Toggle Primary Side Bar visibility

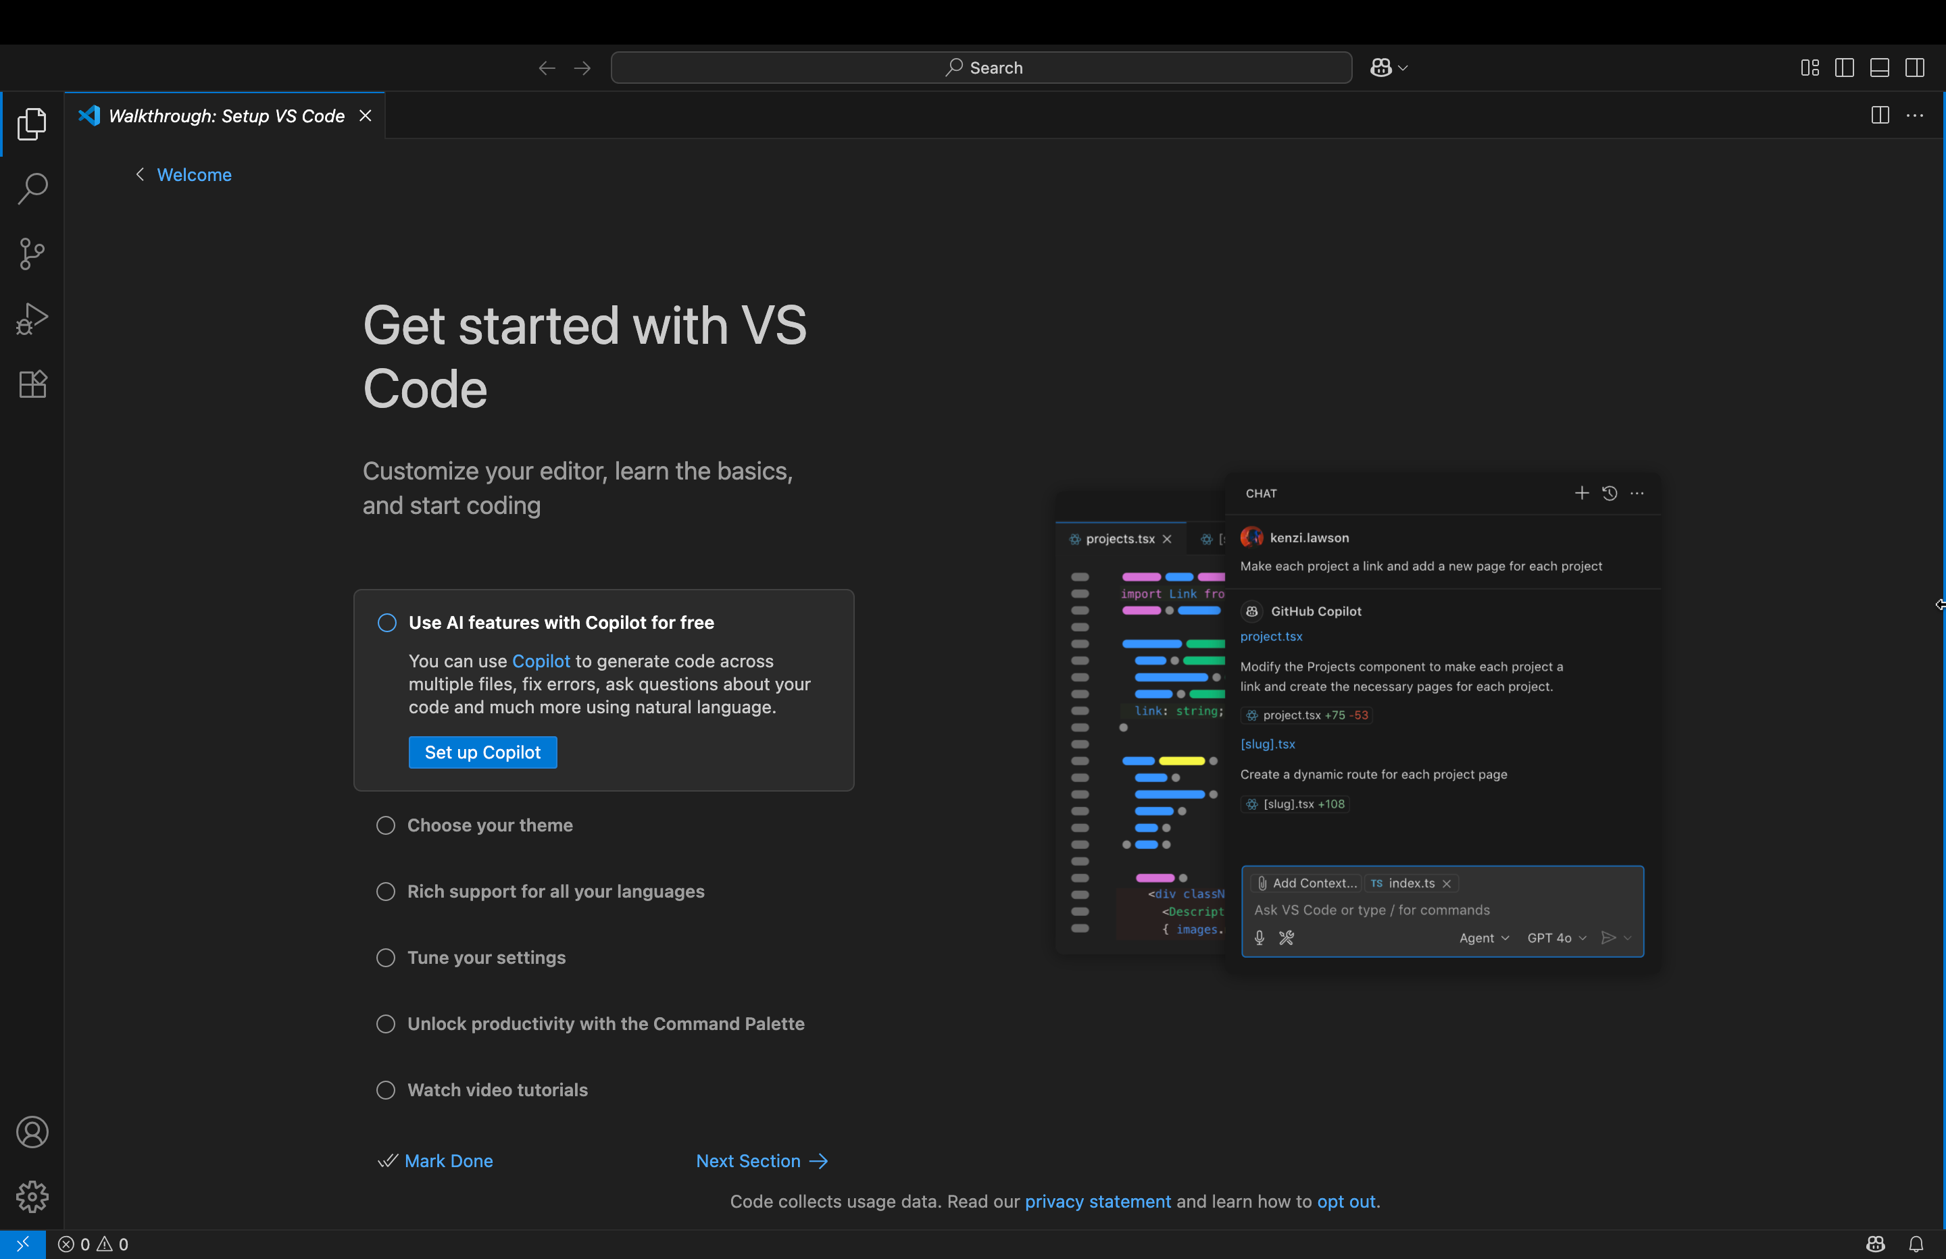point(1845,68)
